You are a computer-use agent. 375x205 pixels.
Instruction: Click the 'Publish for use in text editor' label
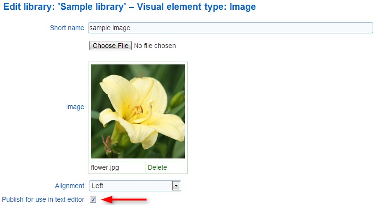(43, 199)
